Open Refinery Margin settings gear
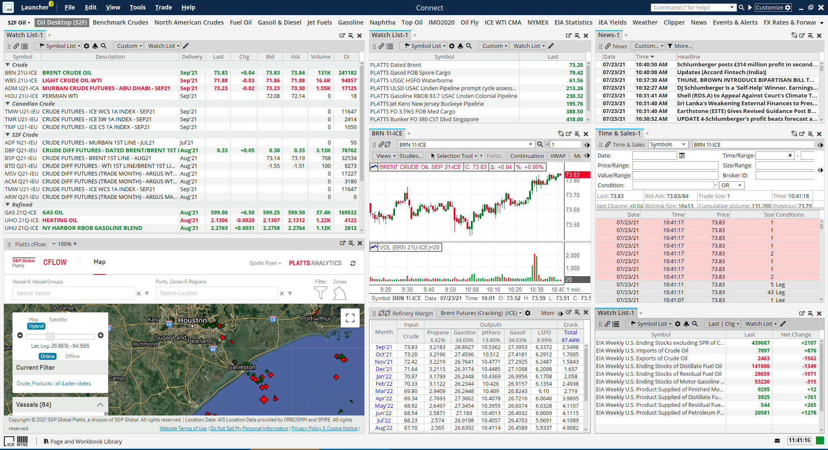This screenshot has height=450, width=828. point(528,313)
